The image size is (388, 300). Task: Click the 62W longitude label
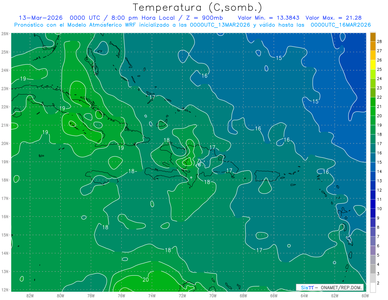coord(335,295)
